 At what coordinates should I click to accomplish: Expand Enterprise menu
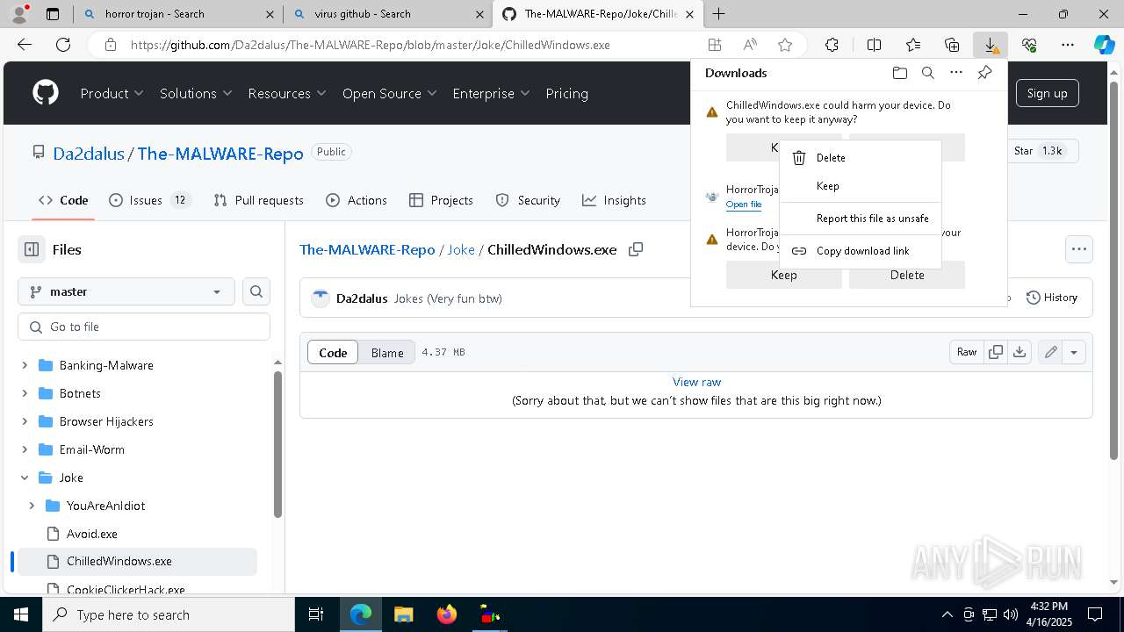pyautogui.click(x=492, y=93)
